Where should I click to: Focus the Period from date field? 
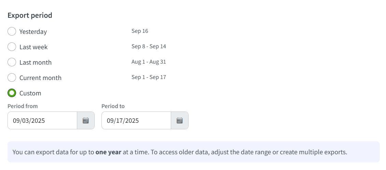pyautogui.click(x=42, y=120)
